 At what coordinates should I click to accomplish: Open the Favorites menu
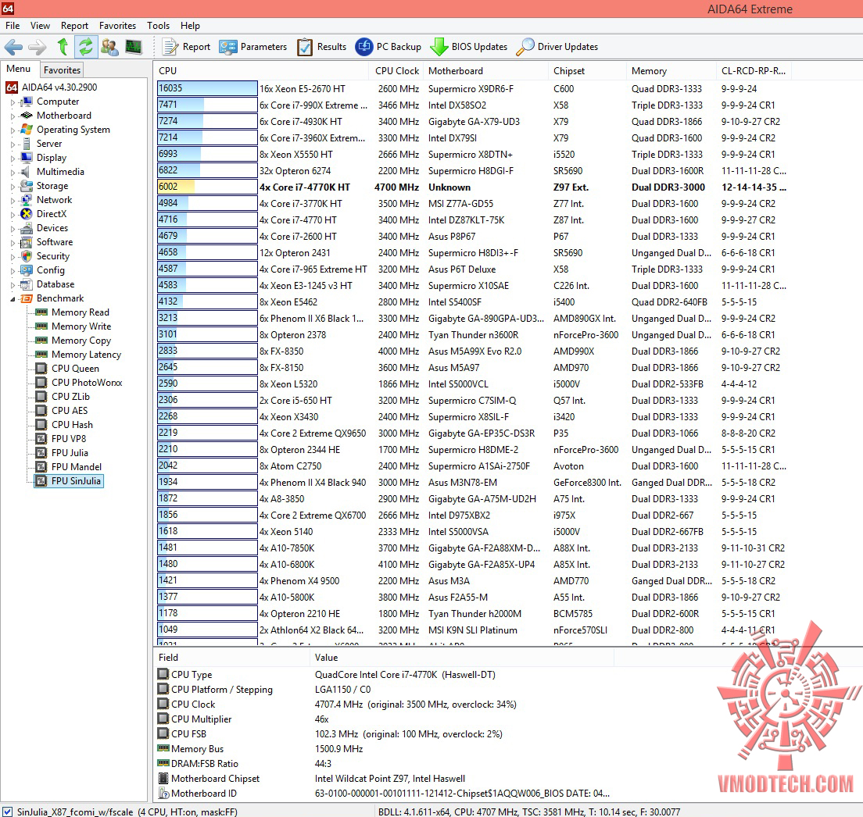point(117,26)
